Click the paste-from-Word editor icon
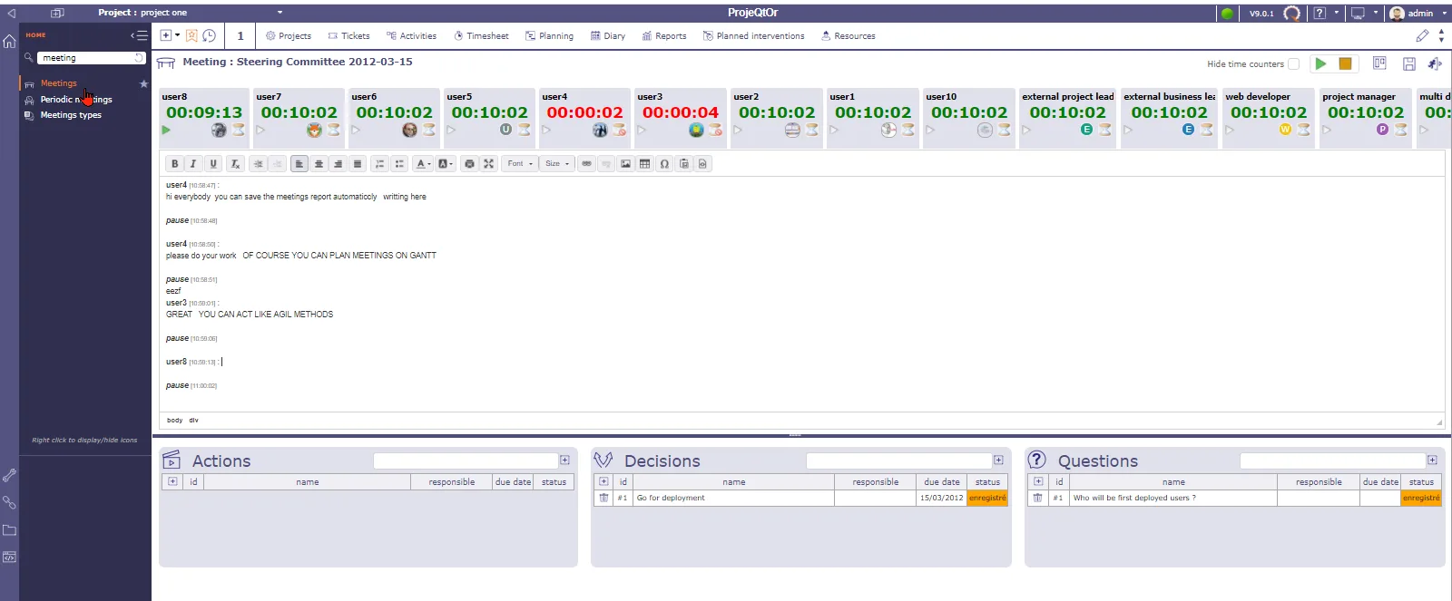The width and height of the screenshot is (1452, 601). pyautogui.click(x=684, y=164)
